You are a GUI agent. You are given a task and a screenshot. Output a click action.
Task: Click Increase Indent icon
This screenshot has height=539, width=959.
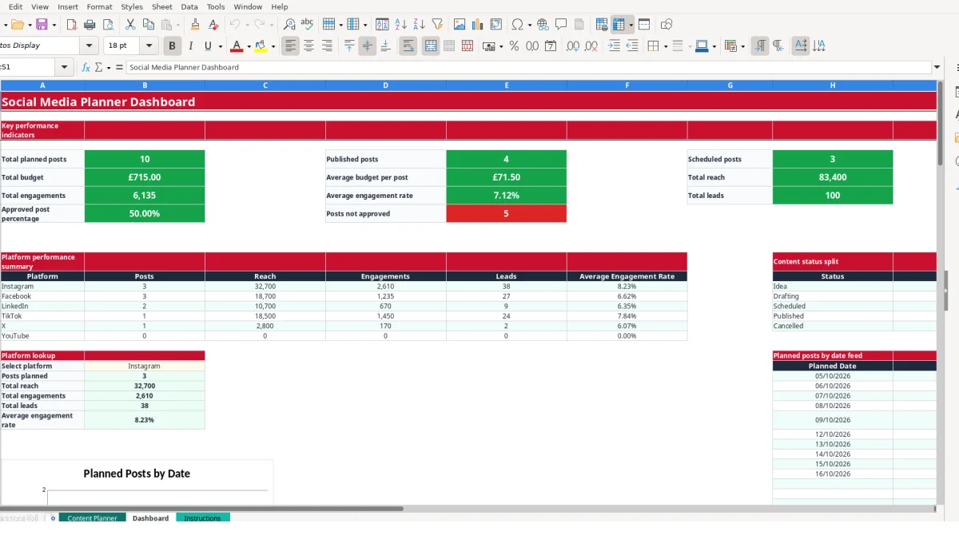(x=614, y=46)
